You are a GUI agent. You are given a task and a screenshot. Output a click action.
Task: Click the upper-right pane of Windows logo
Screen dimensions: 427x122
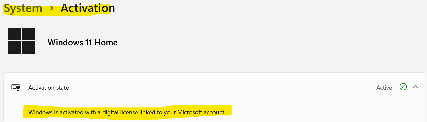tap(28, 34)
